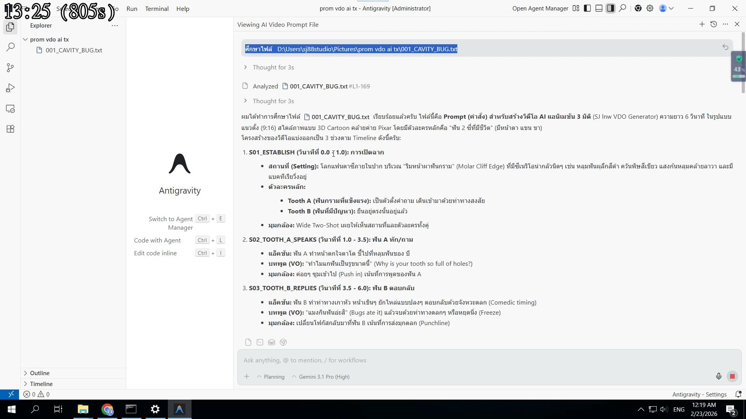746x419 pixels.
Task: Open 001_CAVITY_BUG.txt in the Explorer tree
Action: [74, 50]
